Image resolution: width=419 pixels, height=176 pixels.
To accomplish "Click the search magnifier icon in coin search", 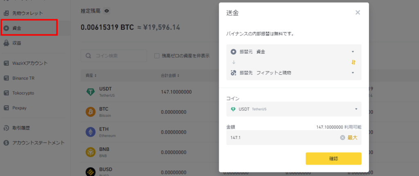I will pyautogui.click(x=88, y=56).
